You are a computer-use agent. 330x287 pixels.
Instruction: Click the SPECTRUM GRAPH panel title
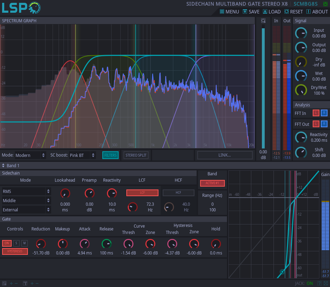tap(19, 20)
